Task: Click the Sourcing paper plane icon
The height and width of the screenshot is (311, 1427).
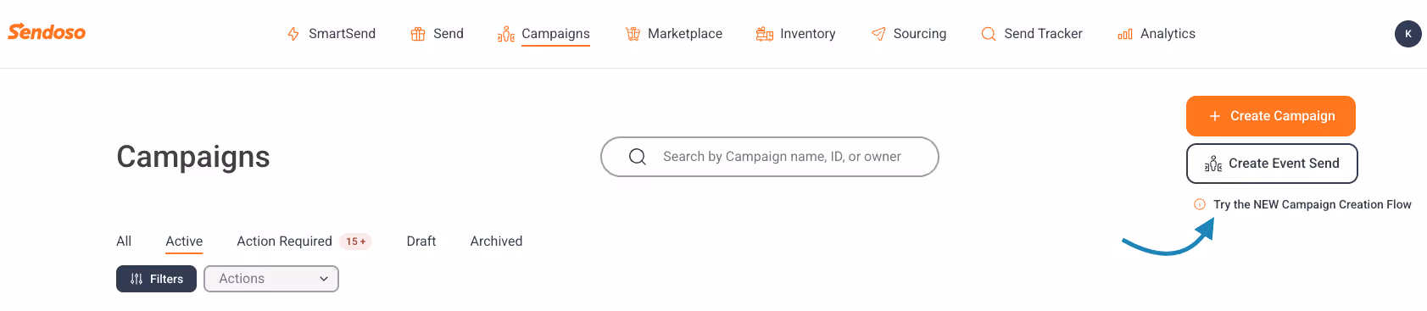Action: (878, 34)
